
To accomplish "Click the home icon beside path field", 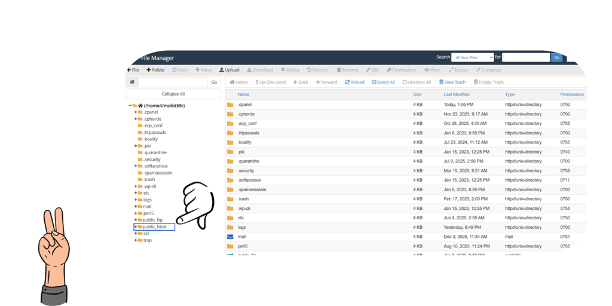I will [x=132, y=82].
